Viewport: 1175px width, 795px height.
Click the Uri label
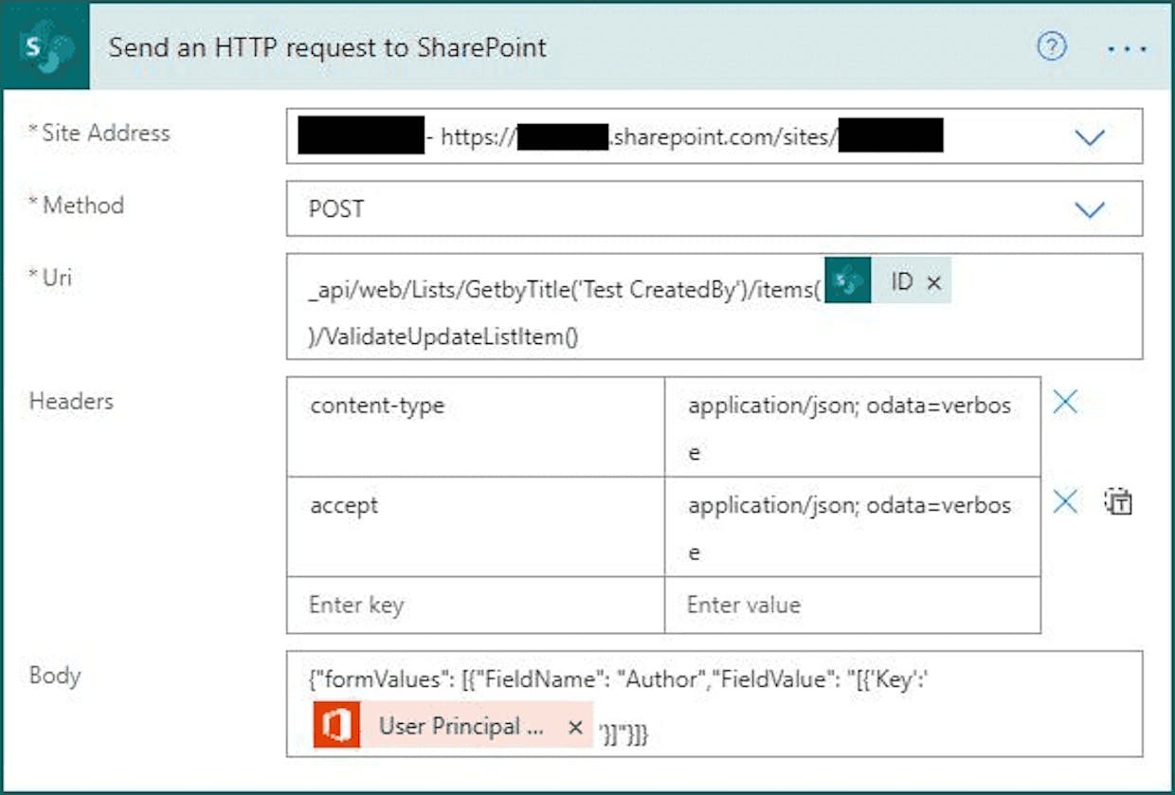pyautogui.click(x=57, y=278)
